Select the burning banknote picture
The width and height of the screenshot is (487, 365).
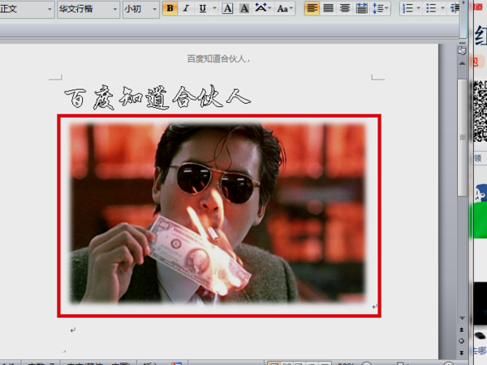point(218,213)
